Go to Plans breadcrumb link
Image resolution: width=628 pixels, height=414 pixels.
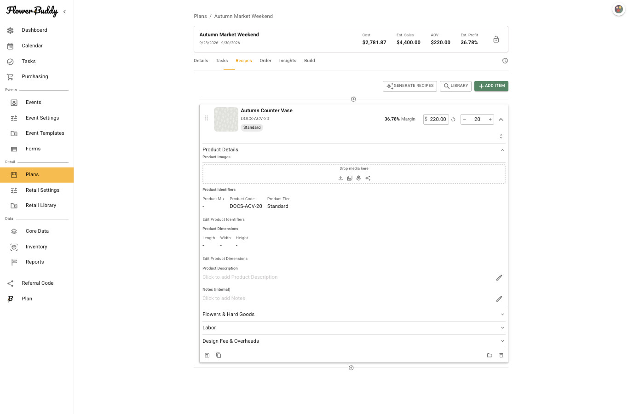point(200,16)
